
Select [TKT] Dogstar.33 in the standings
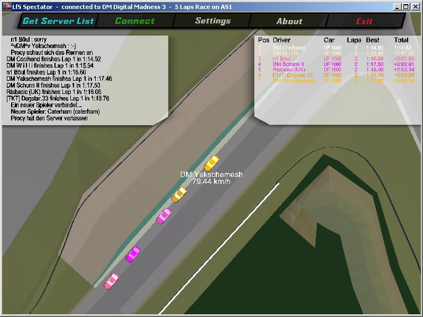(x=292, y=75)
